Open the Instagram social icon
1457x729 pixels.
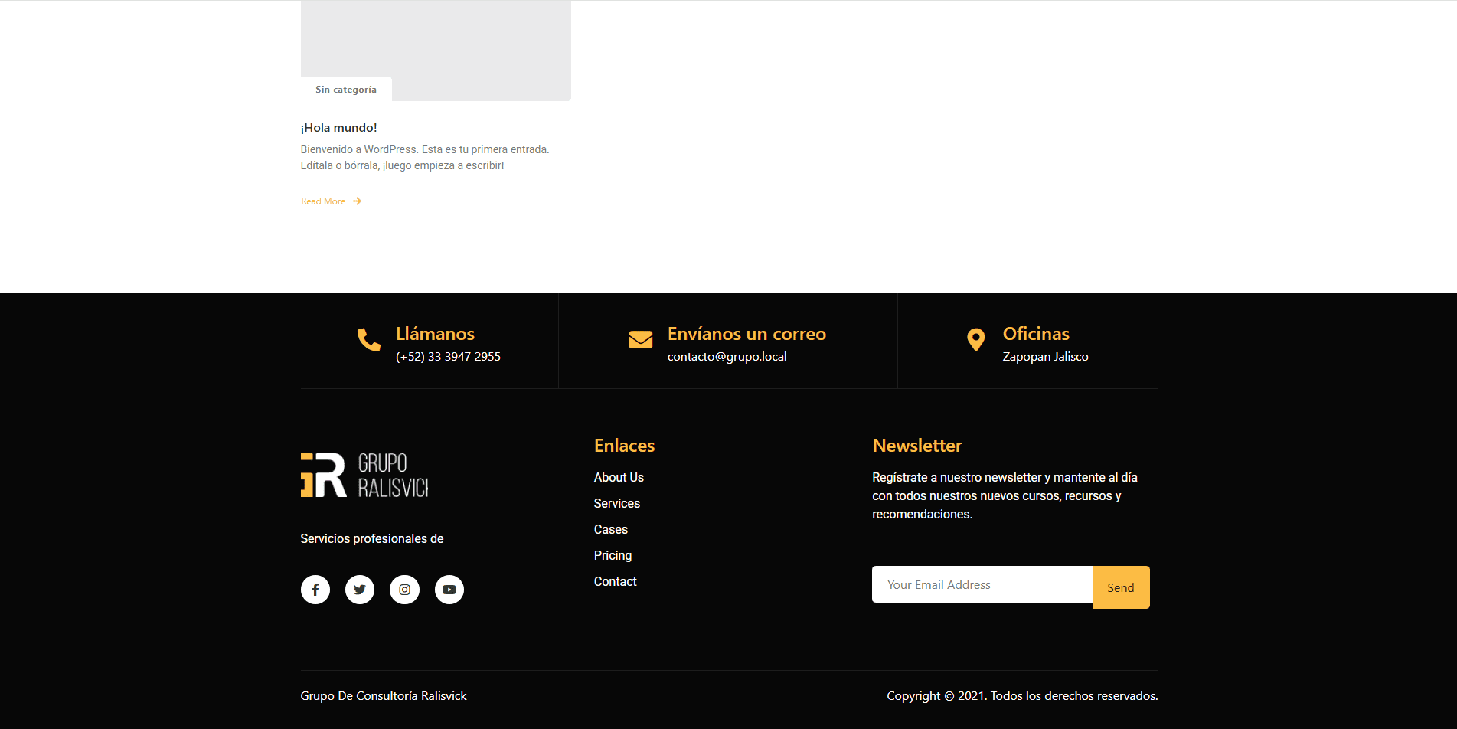(x=404, y=590)
